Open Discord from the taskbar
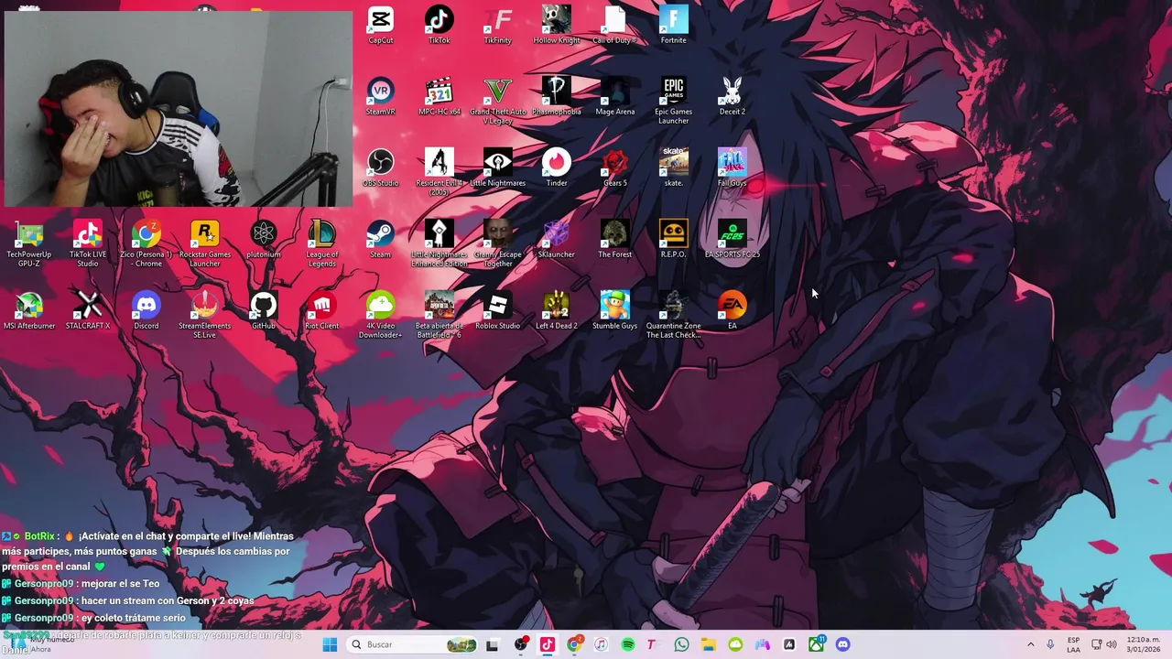The height and width of the screenshot is (659, 1172). (x=842, y=644)
